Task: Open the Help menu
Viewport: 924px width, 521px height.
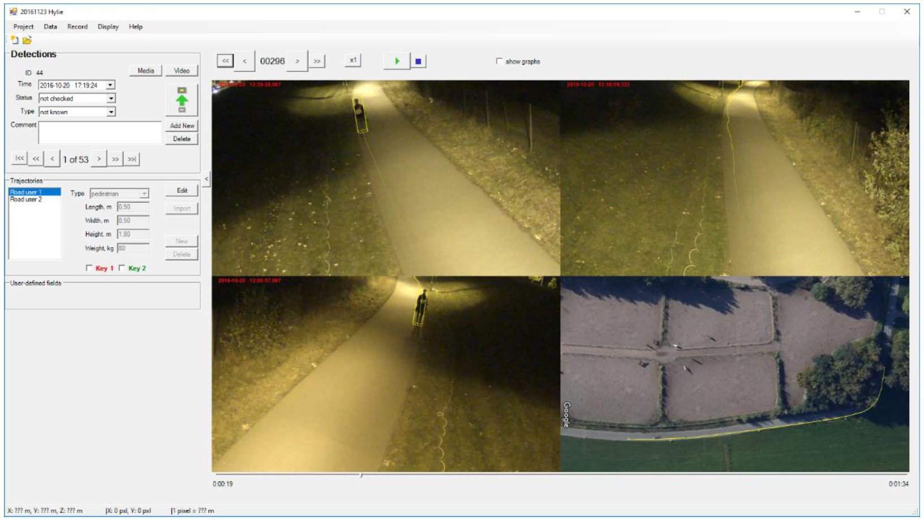Action: click(136, 27)
